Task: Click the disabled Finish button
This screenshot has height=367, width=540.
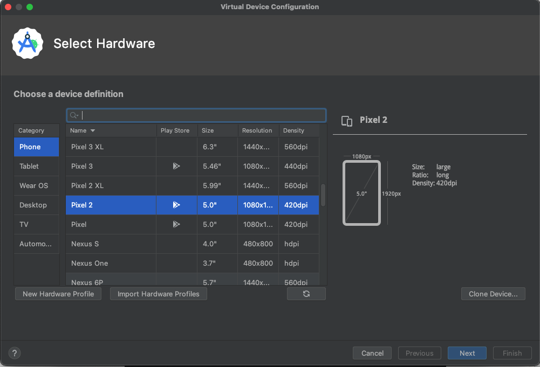Action: click(512, 353)
